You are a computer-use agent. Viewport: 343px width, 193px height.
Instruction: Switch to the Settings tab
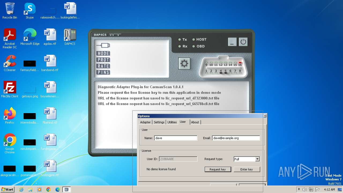pyautogui.click(x=159, y=122)
